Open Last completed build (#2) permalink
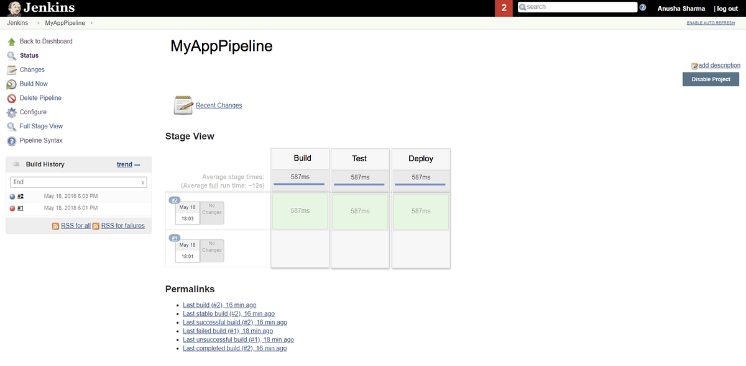Image resolution: width=746 pixels, height=366 pixels. point(235,349)
